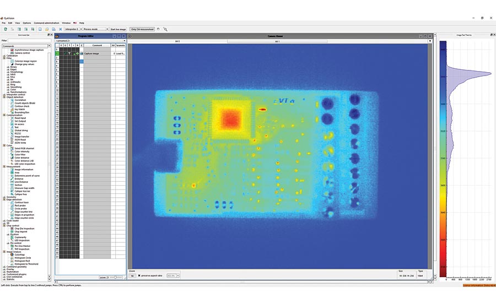
Task: Toggle the preserve aspect ratio checkbox
Action: pyautogui.click(x=139, y=275)
